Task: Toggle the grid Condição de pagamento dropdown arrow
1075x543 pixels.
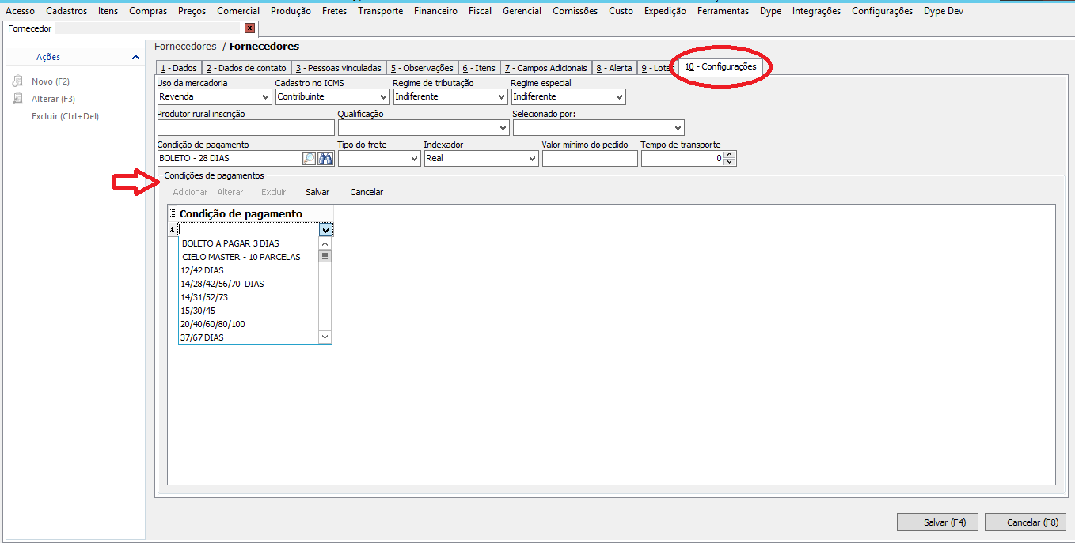Action: (325, 229)
